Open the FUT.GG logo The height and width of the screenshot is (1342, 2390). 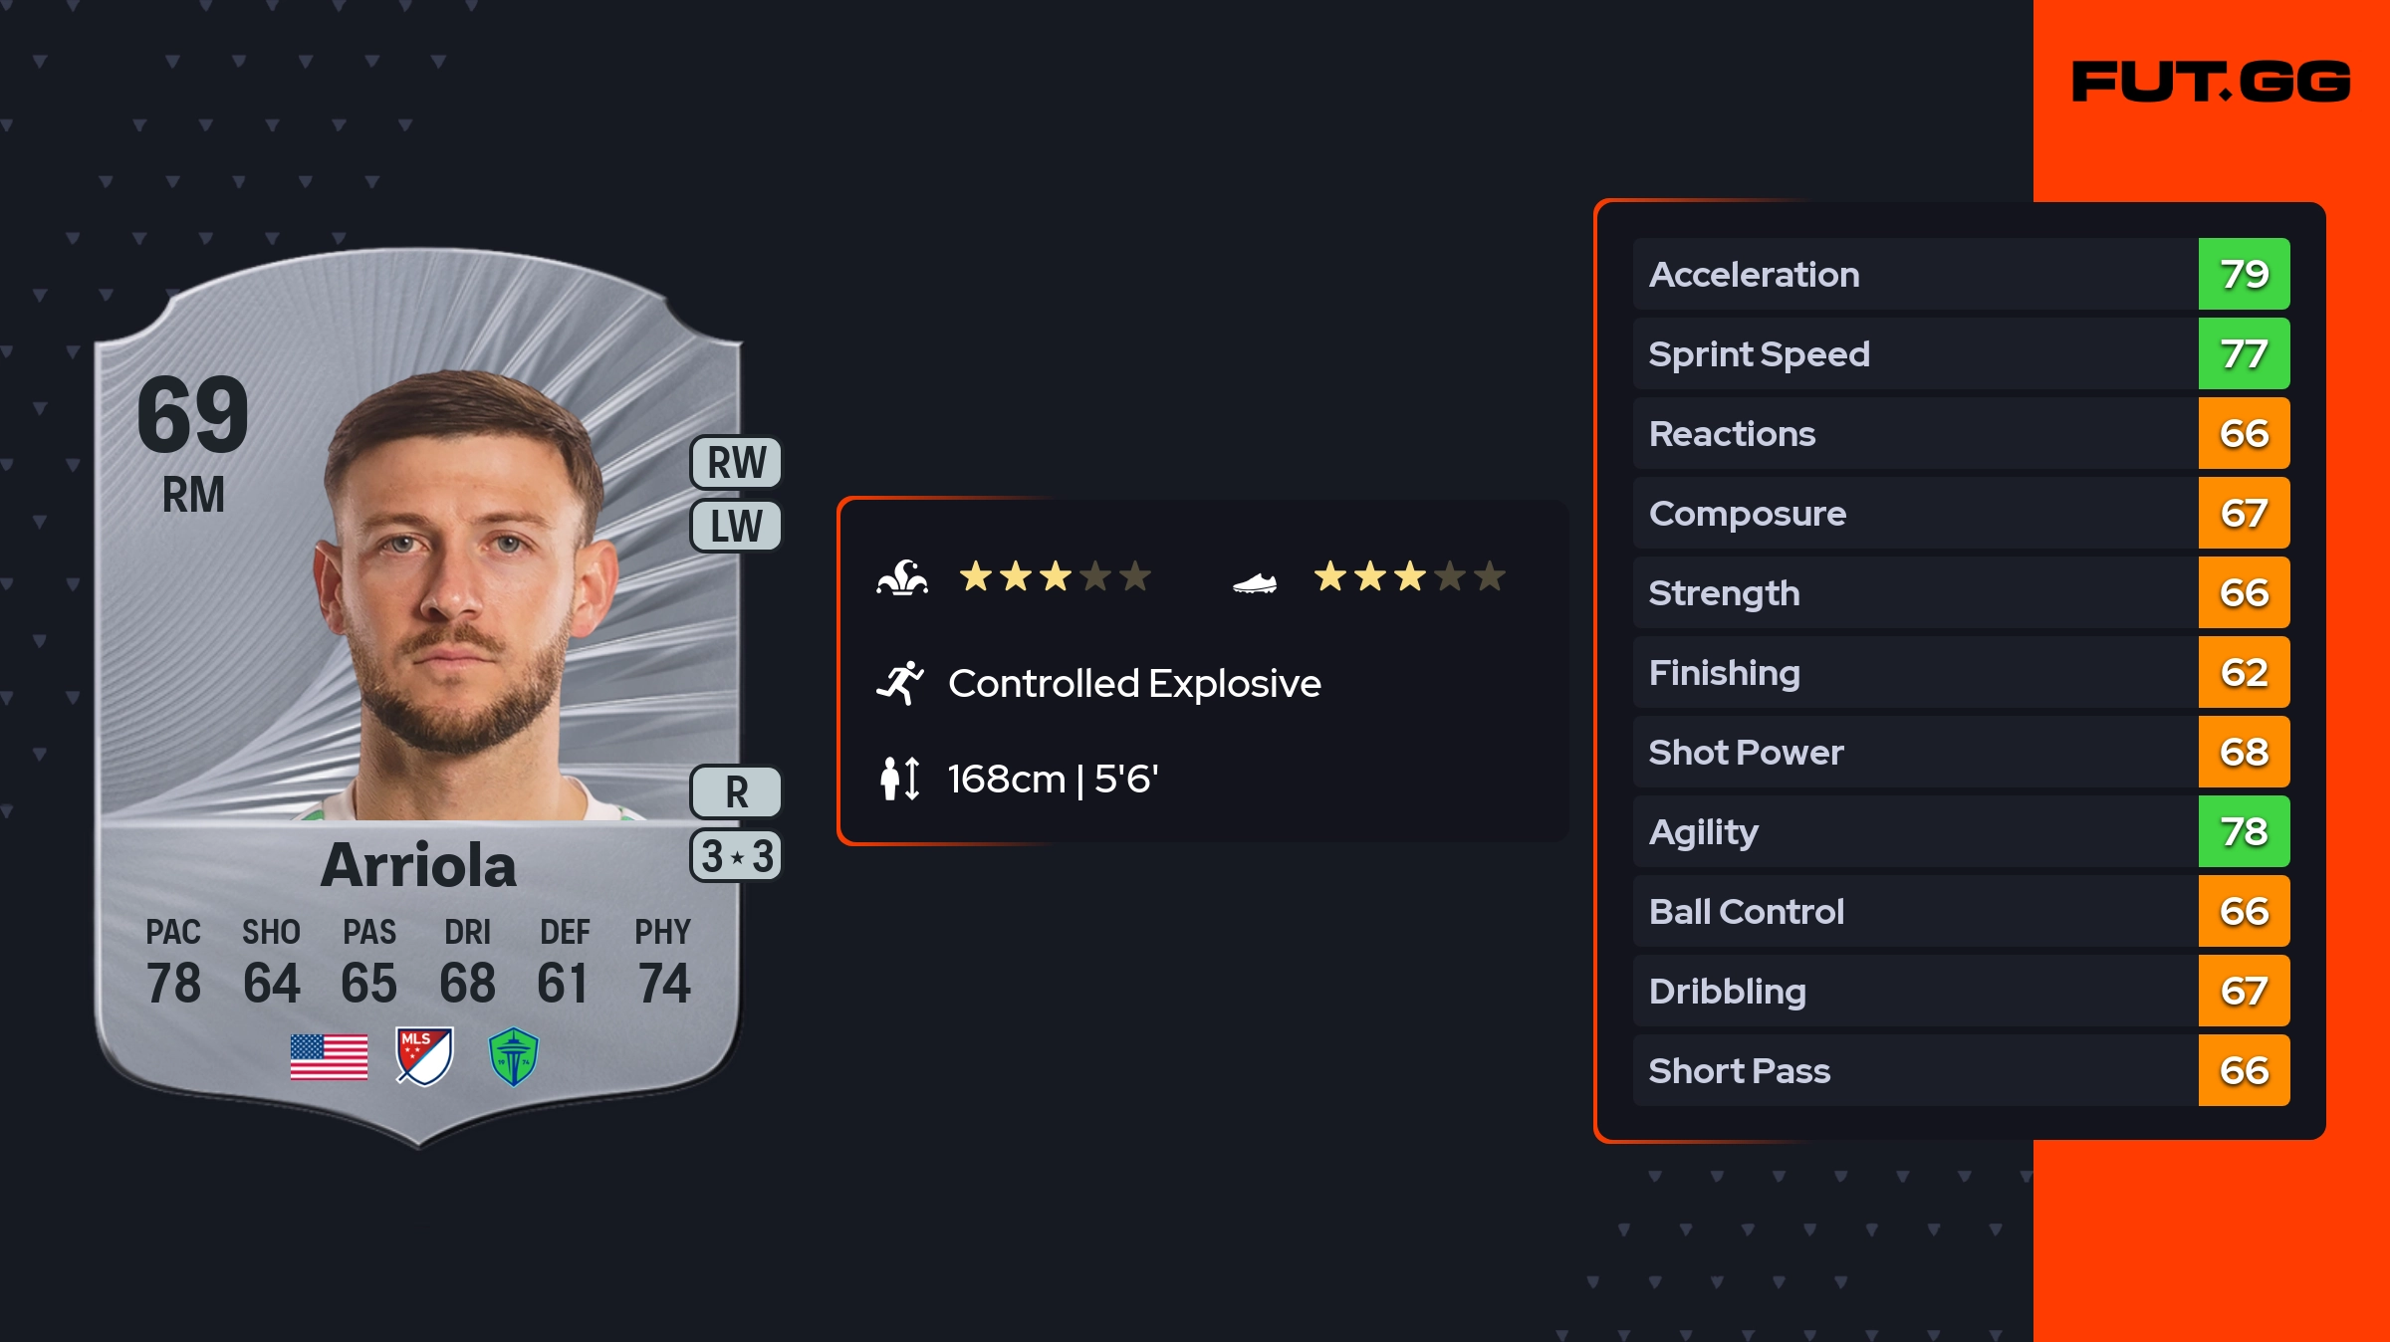coord(2211,82)
